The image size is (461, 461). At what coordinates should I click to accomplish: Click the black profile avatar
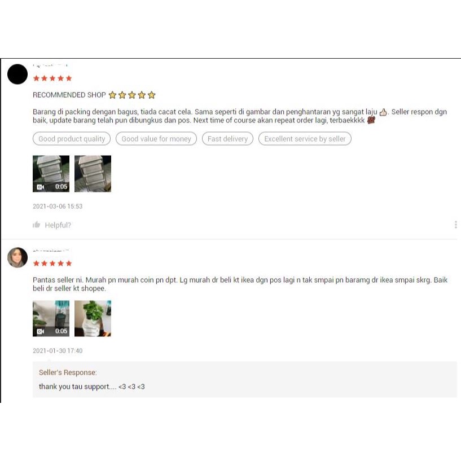click(17, 74)
